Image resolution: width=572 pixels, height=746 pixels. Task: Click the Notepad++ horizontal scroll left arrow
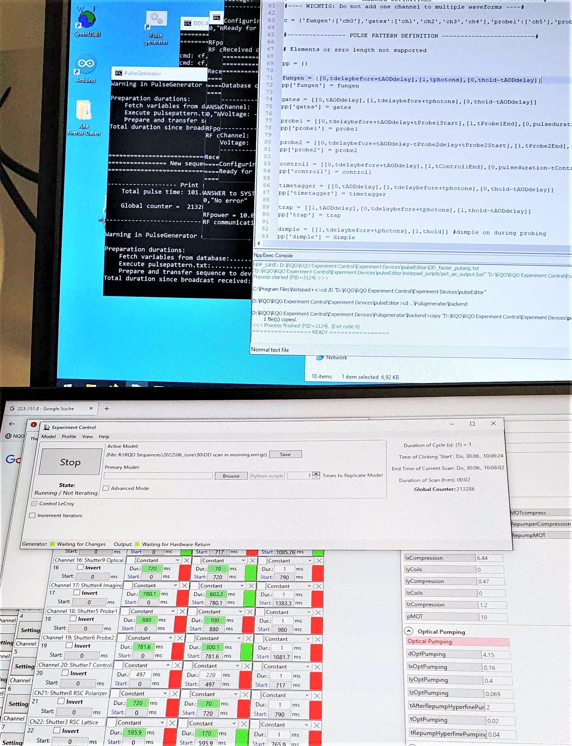click(x=259, y=243)
